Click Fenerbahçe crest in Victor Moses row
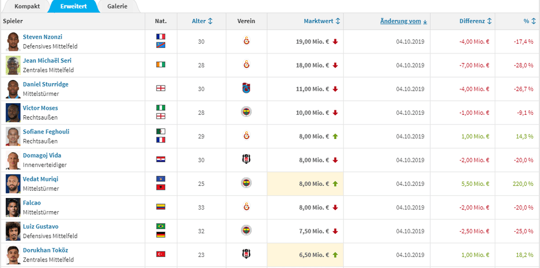 click(246, 112)
